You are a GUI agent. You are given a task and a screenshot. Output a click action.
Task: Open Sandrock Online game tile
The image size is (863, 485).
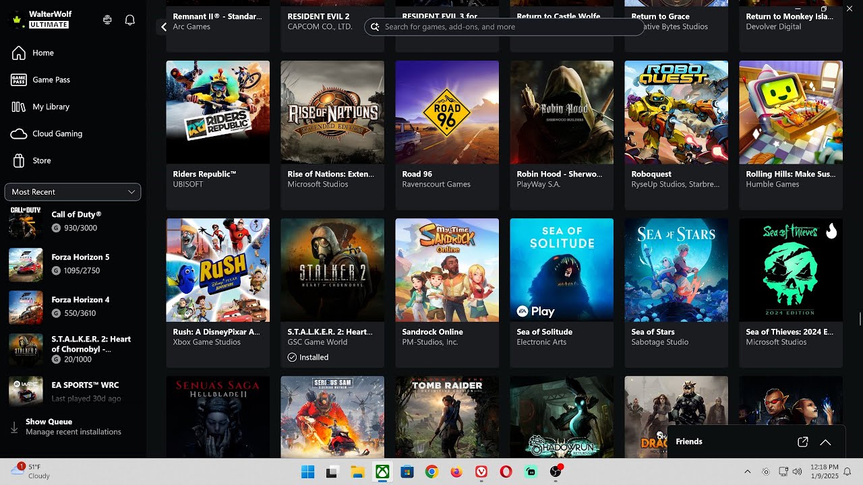(447, 292)
